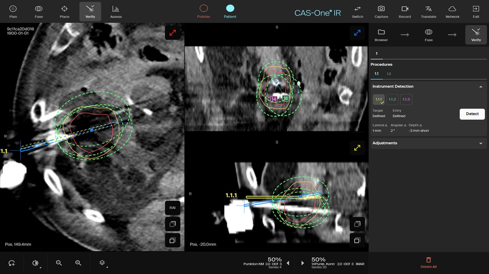Click Delete All trash icon
Screen dimensions: 489x274
[428, 262]
